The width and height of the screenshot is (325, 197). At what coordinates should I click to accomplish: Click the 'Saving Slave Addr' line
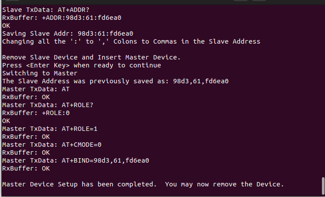[68, 33]
